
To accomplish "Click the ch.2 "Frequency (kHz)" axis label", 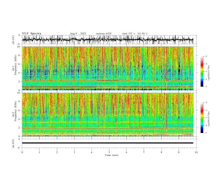I will 15,111.
